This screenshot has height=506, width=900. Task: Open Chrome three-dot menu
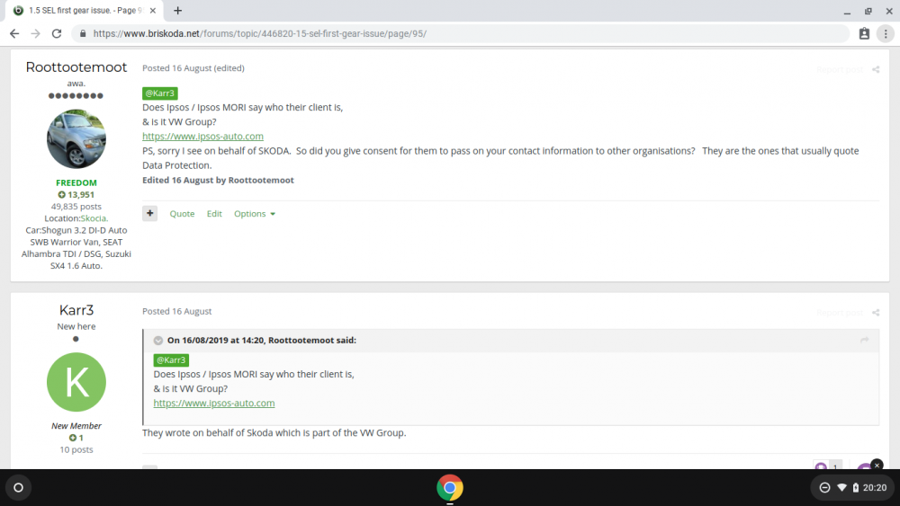(886, 34)
